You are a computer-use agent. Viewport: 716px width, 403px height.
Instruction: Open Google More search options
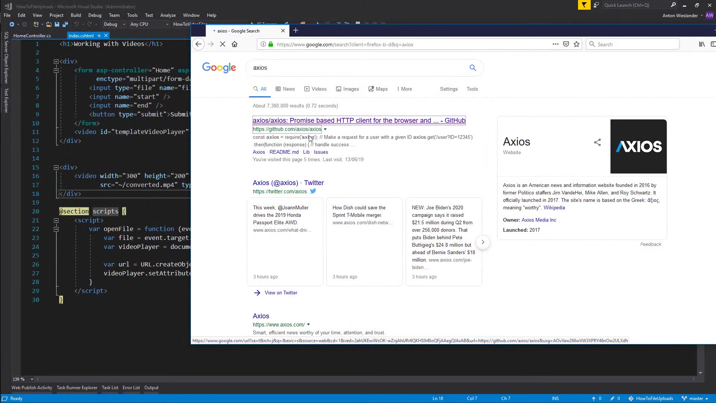pos(404,89)
